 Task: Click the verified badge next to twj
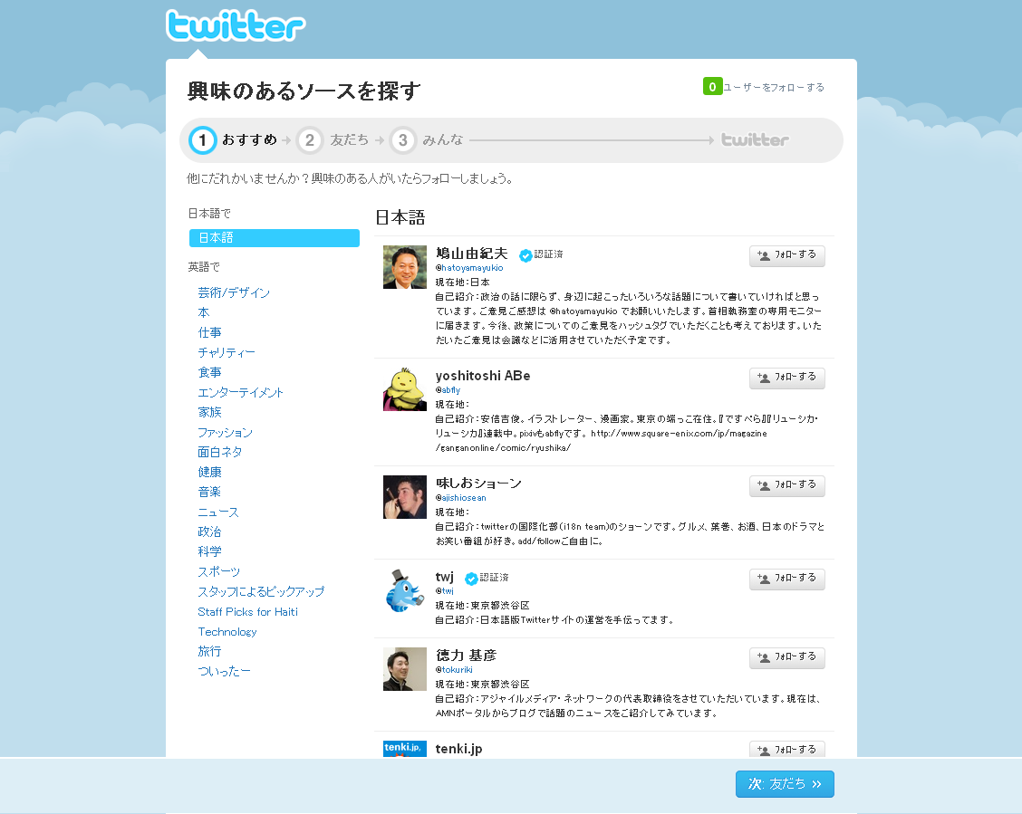coord(471,579)
